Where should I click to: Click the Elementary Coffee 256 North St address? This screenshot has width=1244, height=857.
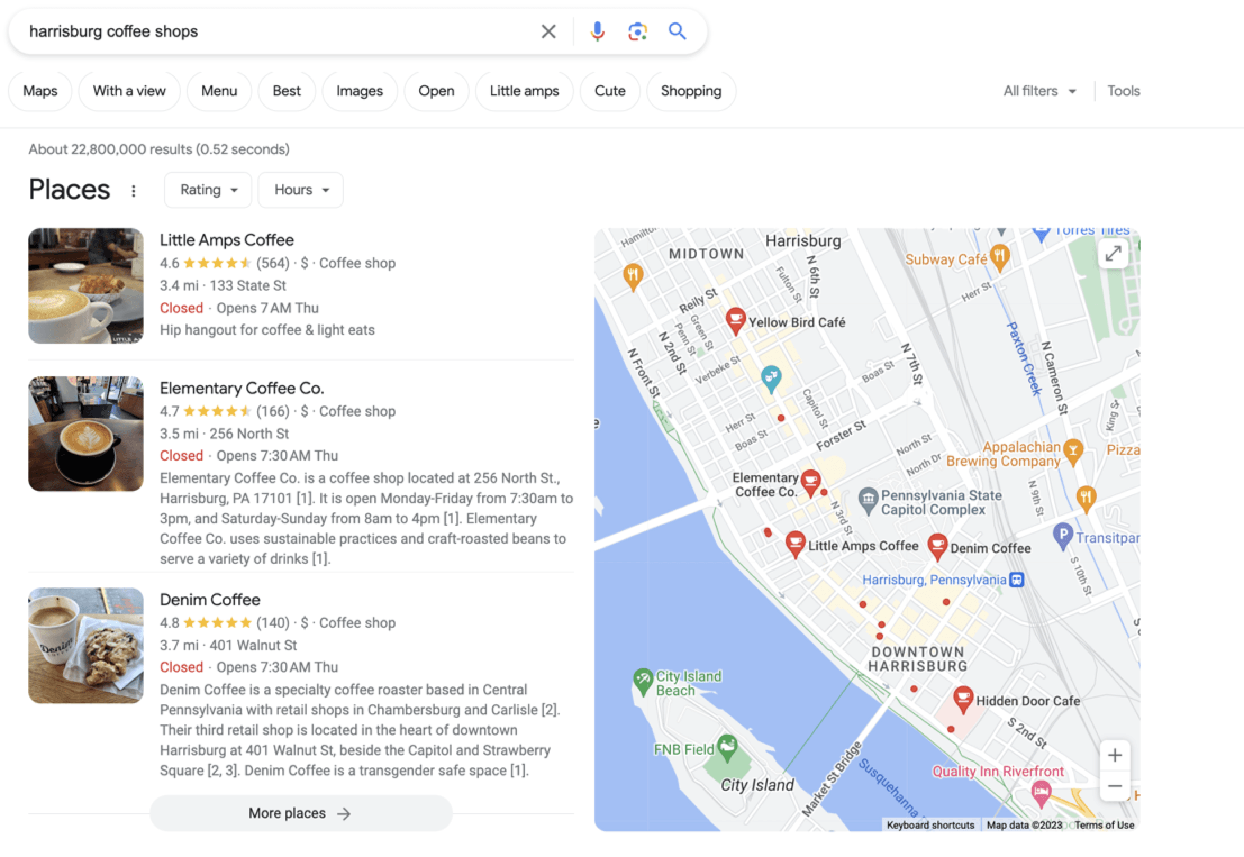click(249, 434)
